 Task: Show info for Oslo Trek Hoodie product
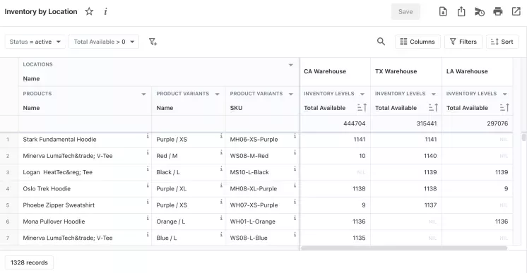tap(148, 186)
